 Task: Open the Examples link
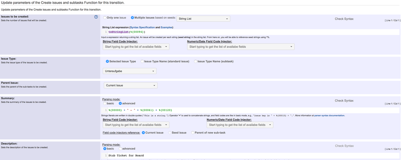click(x=166, y=27)
